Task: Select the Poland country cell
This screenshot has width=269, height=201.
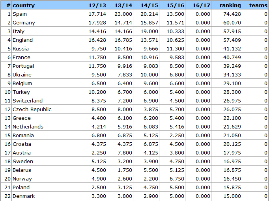Action: pos(46,187)
